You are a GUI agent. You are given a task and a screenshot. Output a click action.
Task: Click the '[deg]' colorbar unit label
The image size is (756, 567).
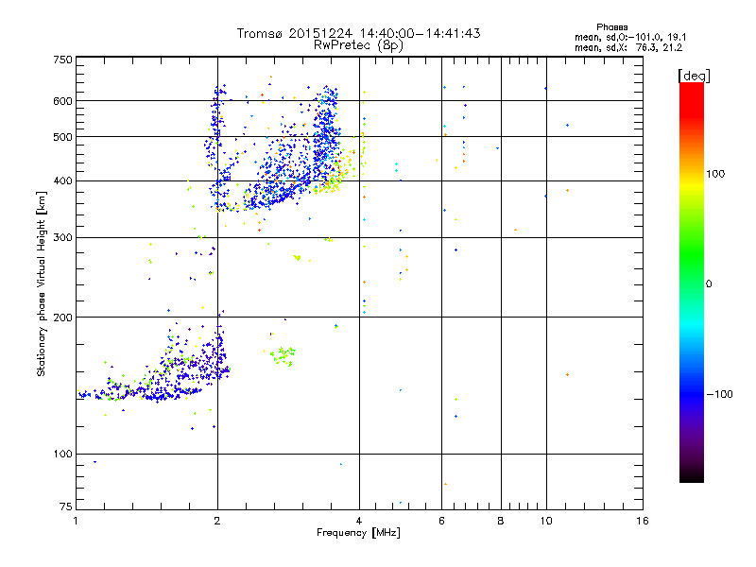(x=694, y=76)
